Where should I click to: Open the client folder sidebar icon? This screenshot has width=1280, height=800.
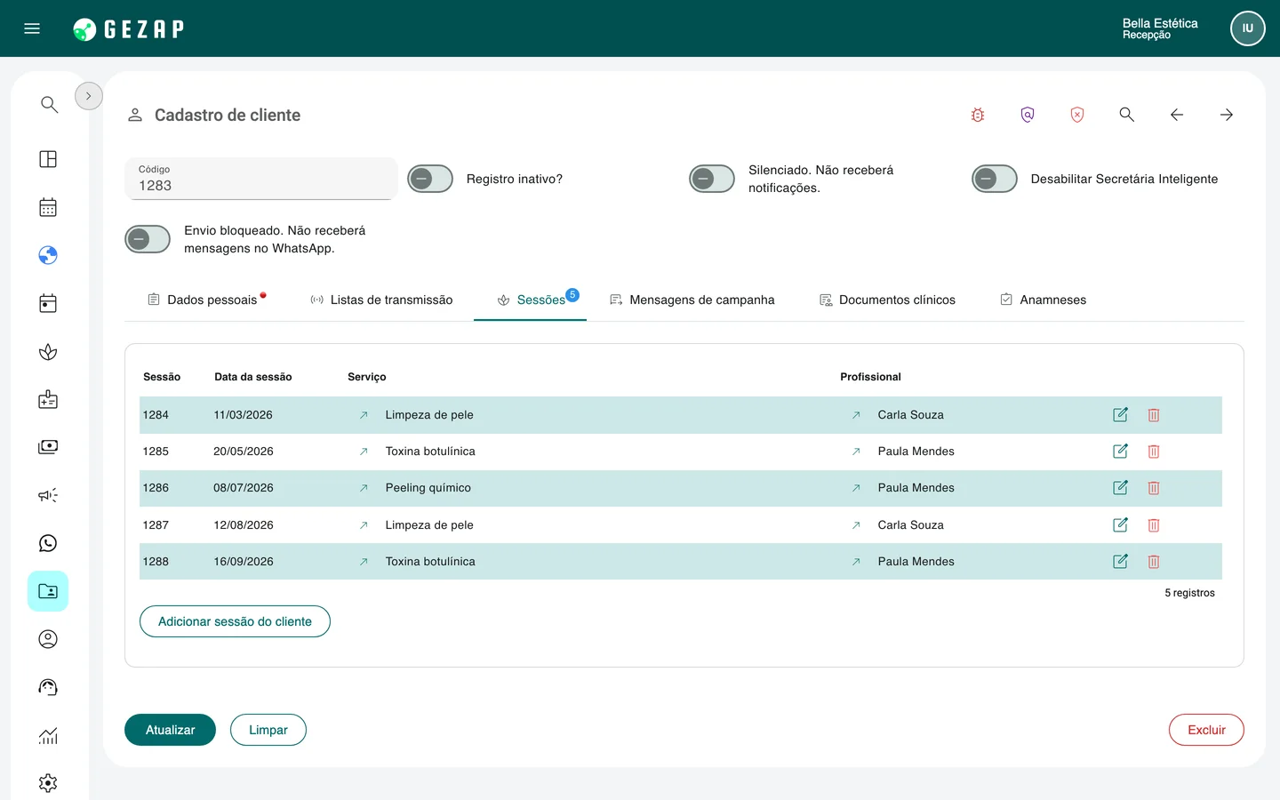48,591
